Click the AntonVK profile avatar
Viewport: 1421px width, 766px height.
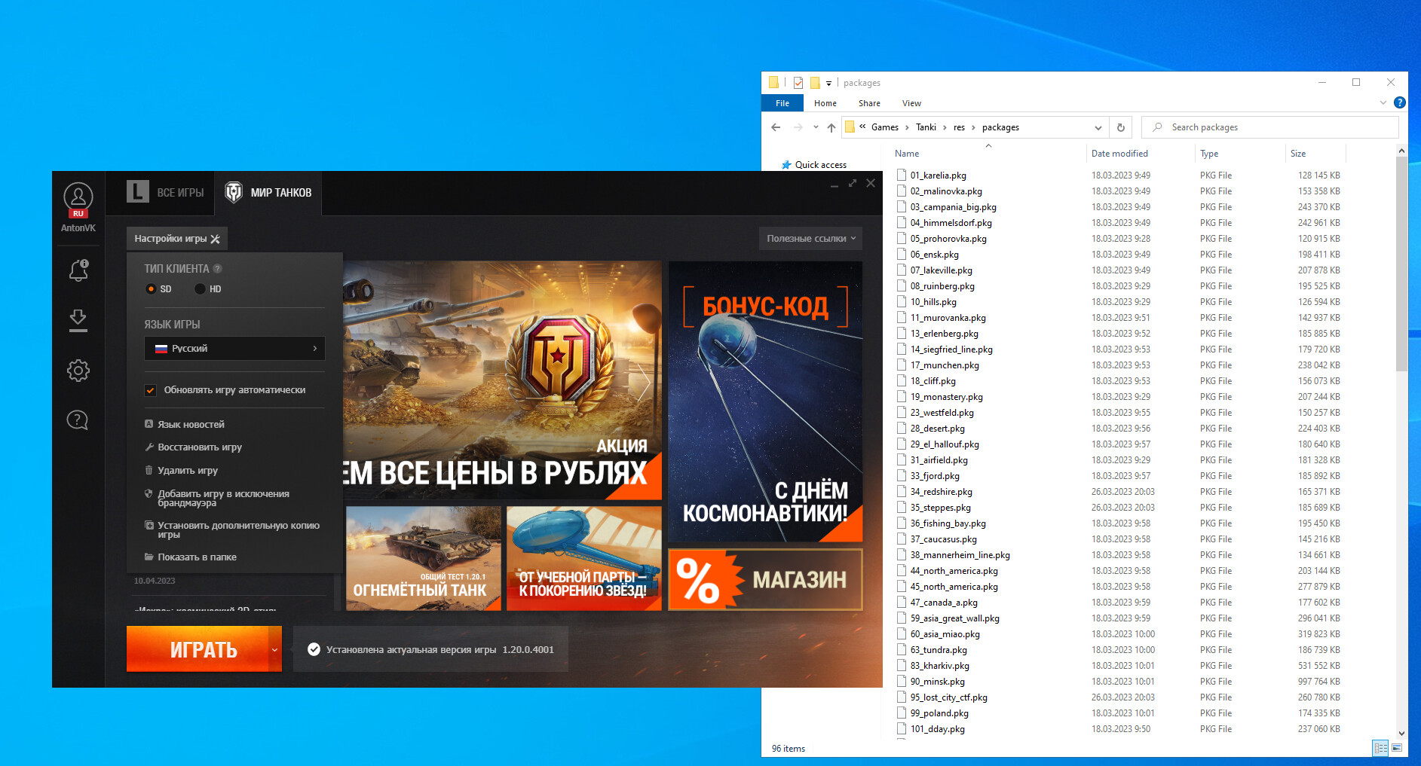click(x=78, y=197)
